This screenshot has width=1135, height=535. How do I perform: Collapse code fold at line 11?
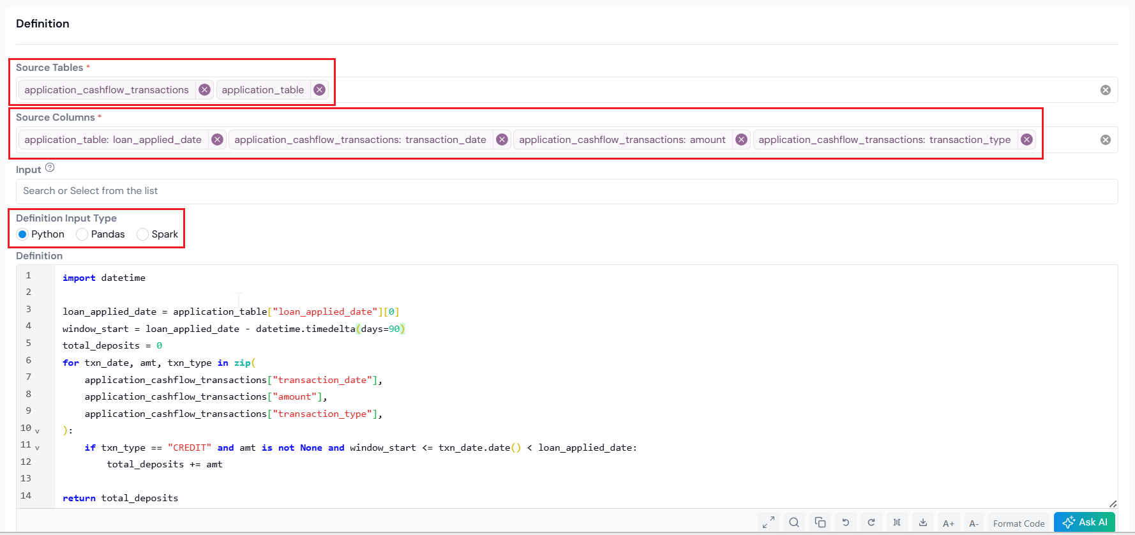click(37, 448)
